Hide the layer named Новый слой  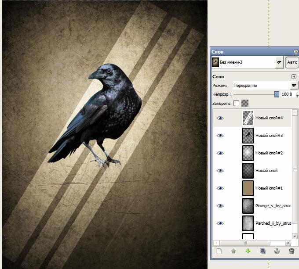[x=220, y=171]
